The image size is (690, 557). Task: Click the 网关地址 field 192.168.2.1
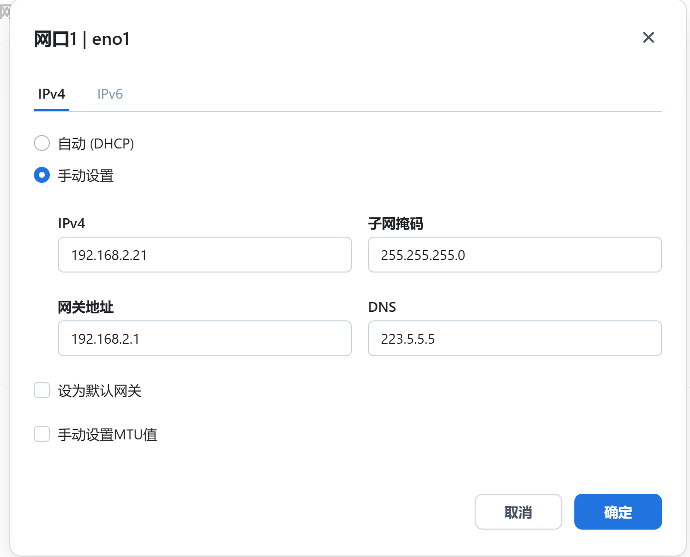click(x=205, y=338)
